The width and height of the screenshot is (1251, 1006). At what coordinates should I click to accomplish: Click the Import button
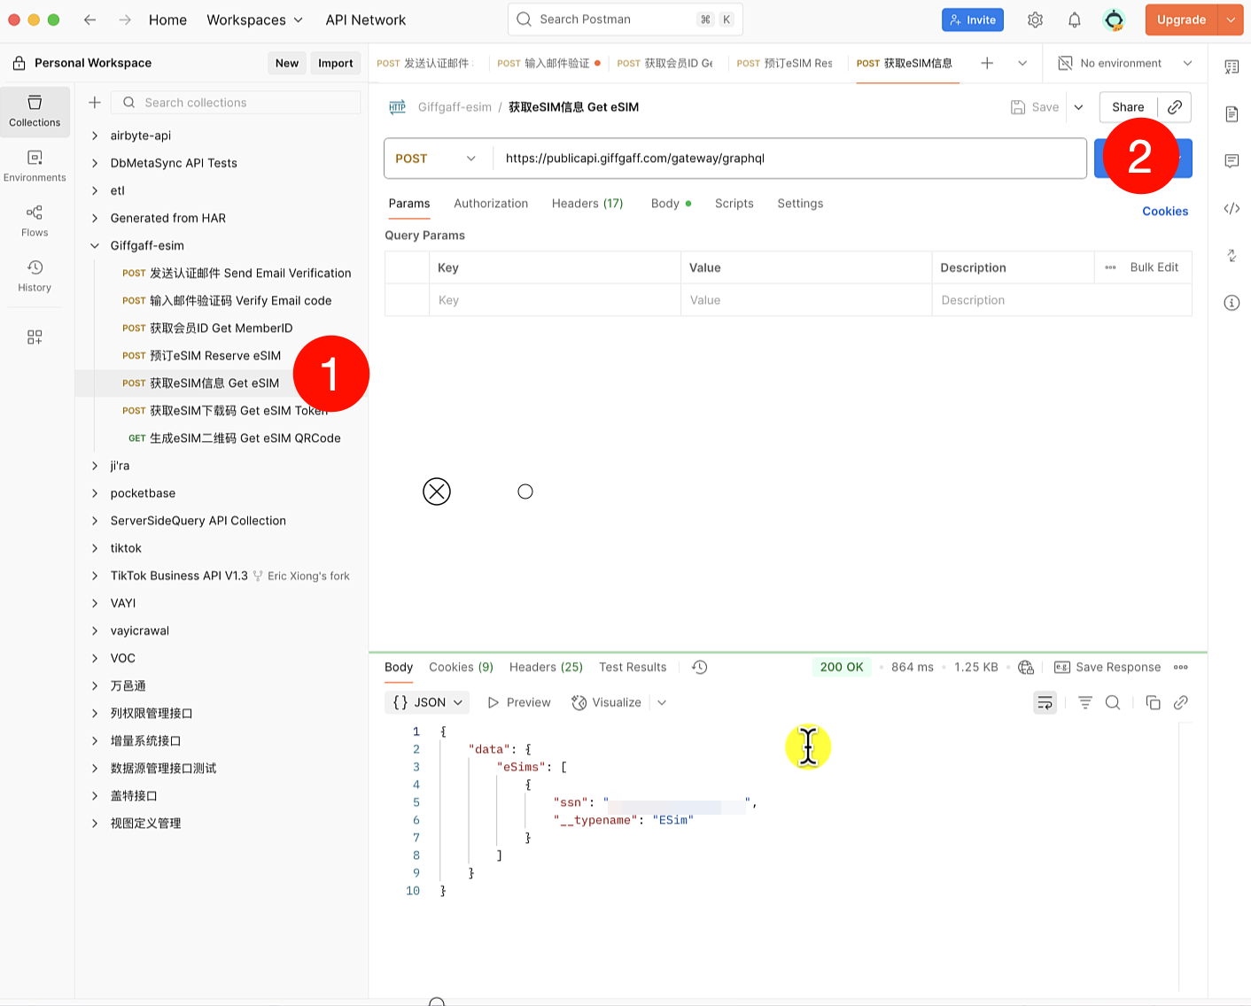pos(335,63)
